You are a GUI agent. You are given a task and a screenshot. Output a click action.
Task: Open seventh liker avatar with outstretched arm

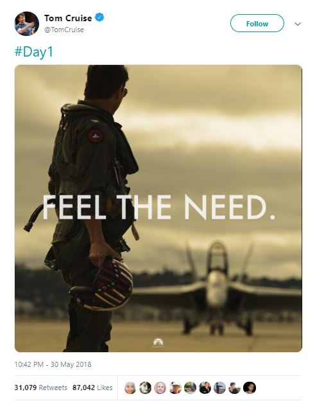coord(219,388)
